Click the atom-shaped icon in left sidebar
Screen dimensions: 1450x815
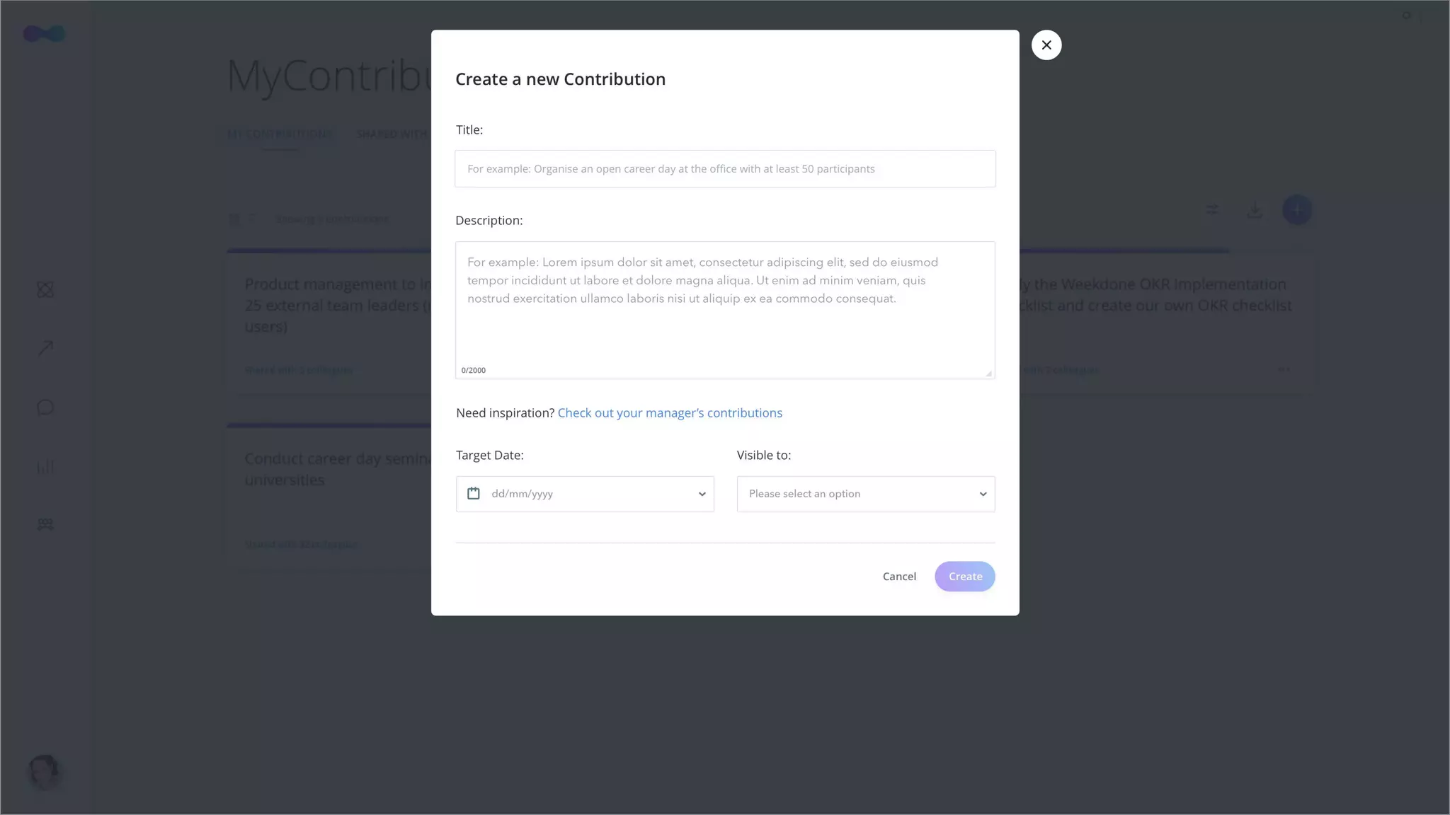tap(45, 289)
